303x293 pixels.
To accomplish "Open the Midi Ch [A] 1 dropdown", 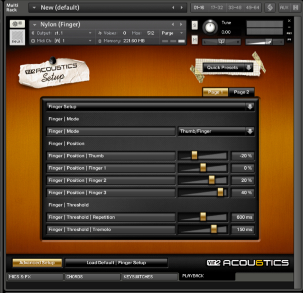I will (x=62, y=41).
